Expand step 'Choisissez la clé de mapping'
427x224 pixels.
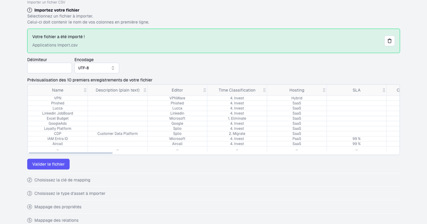click(62, 180)
